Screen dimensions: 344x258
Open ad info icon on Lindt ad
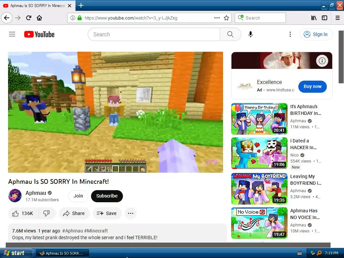322,60
